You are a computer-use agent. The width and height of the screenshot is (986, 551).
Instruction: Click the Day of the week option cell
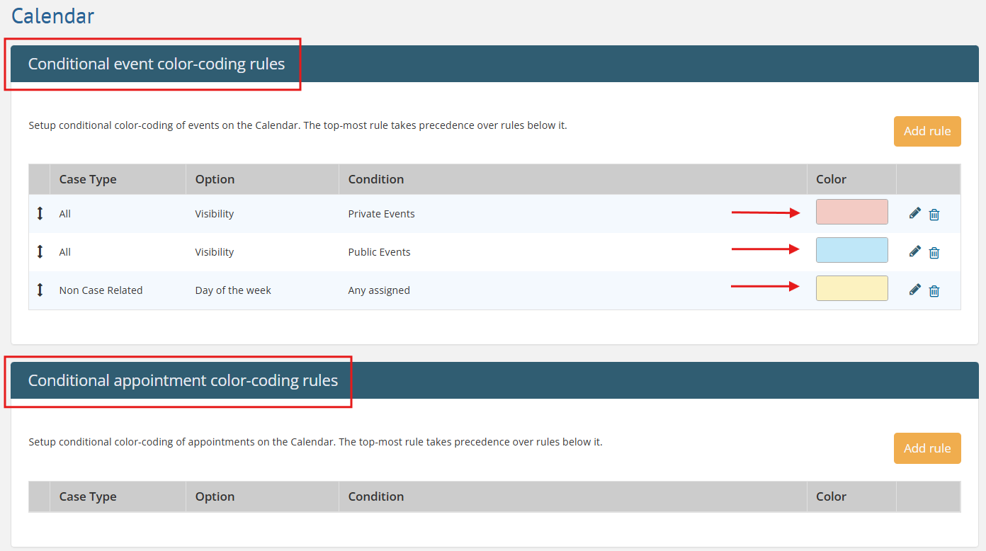pyautogui.click(x=233, y=290)
